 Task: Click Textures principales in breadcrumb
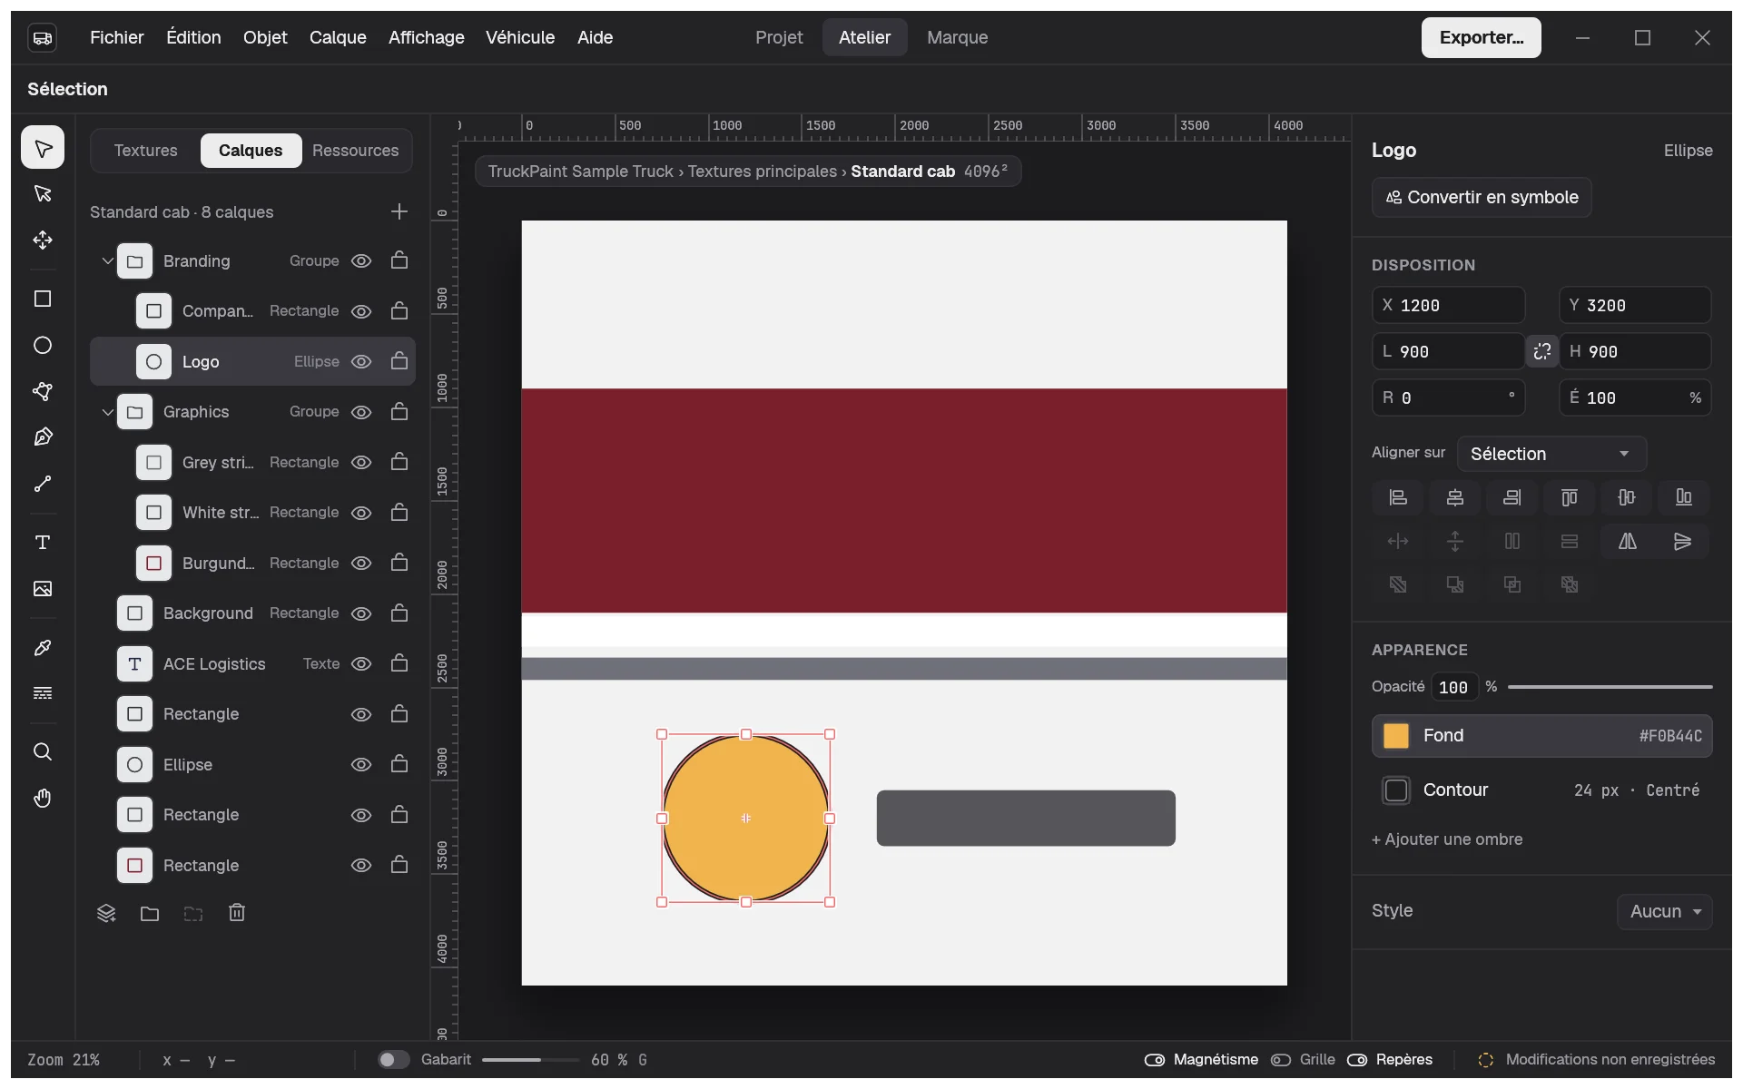click(x=762, y=172)
